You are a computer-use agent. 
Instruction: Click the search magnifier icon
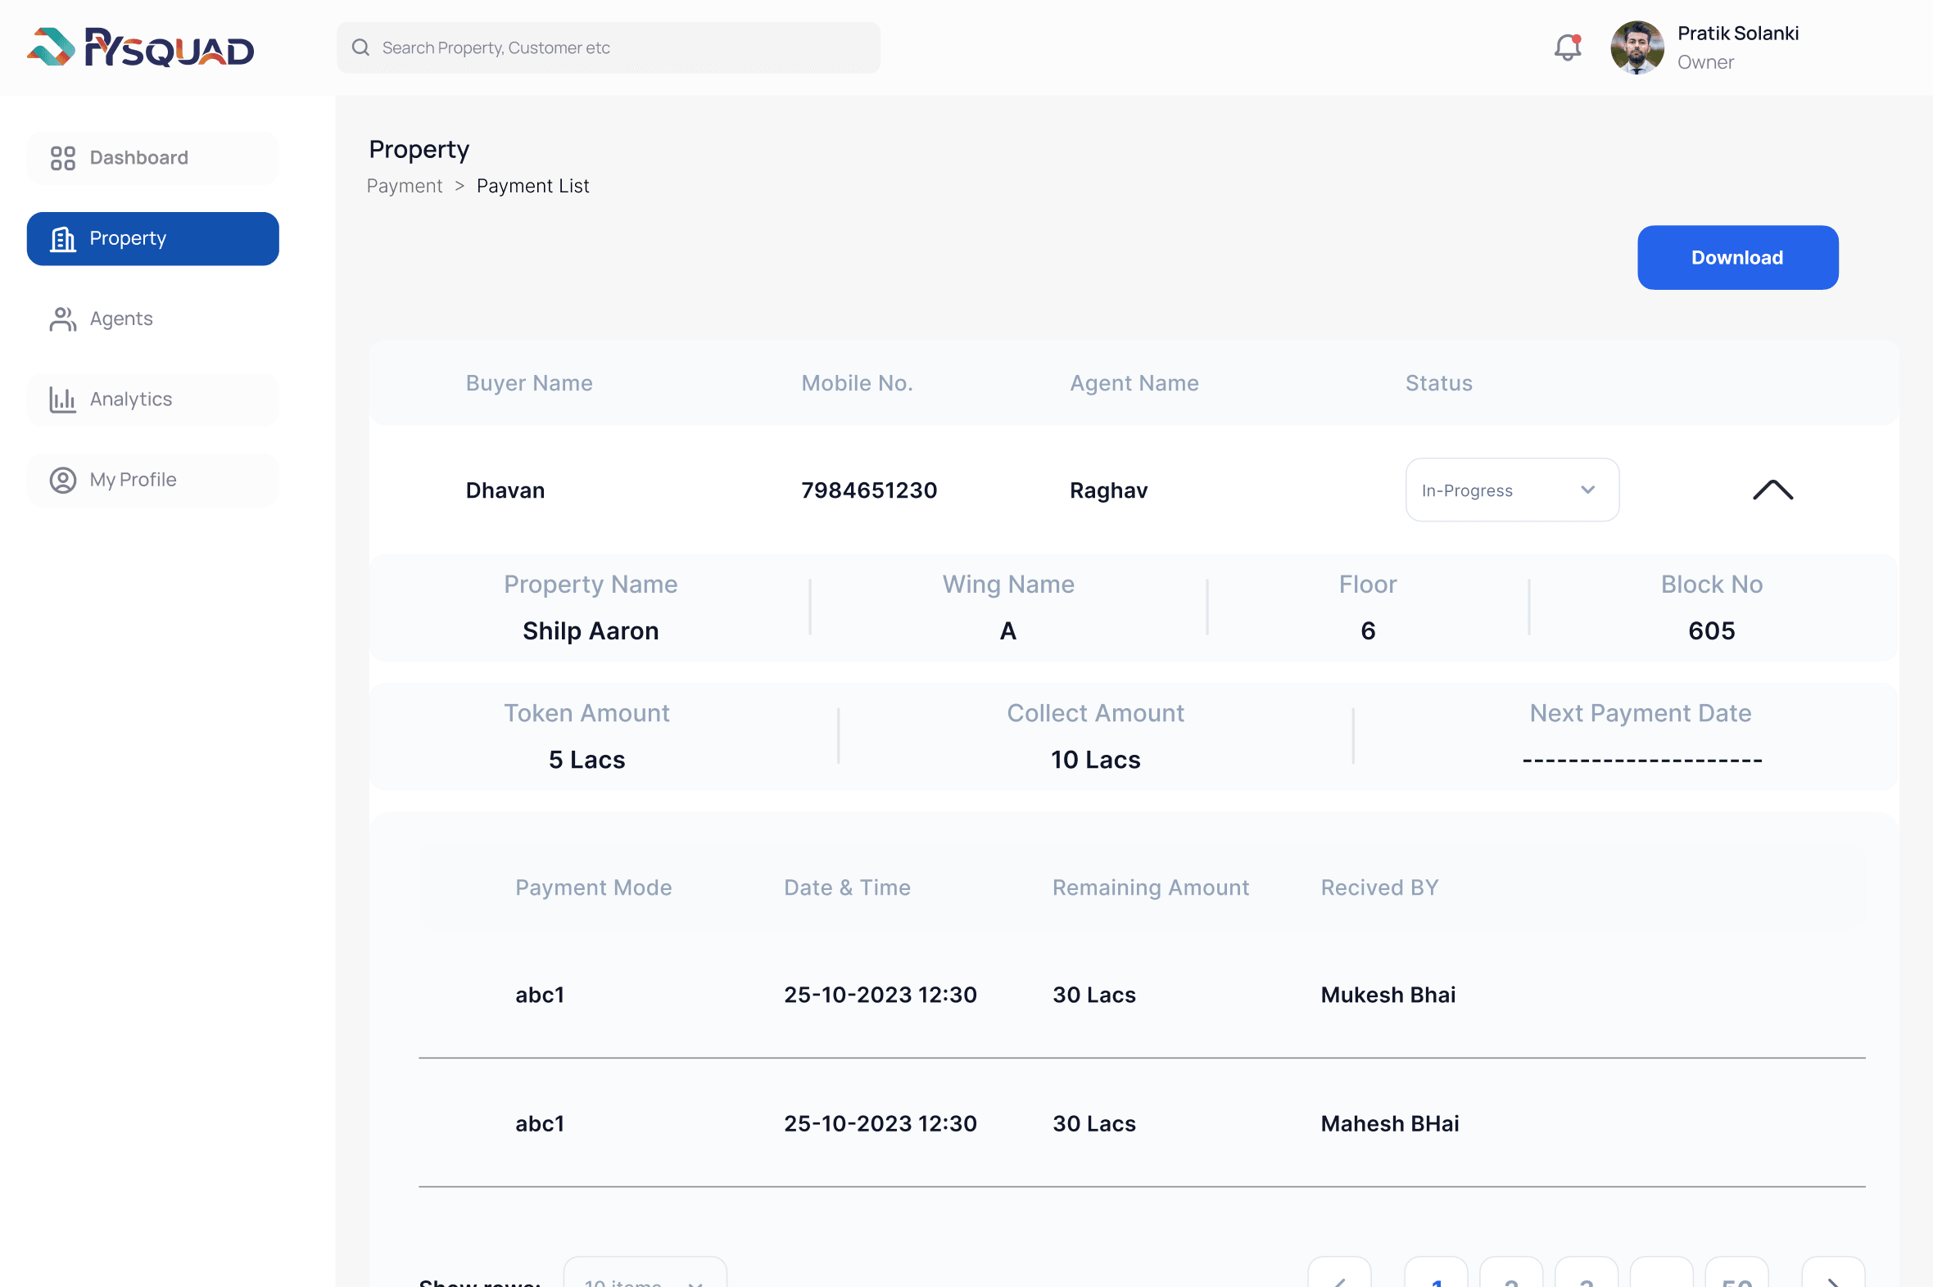pos(360,47)
